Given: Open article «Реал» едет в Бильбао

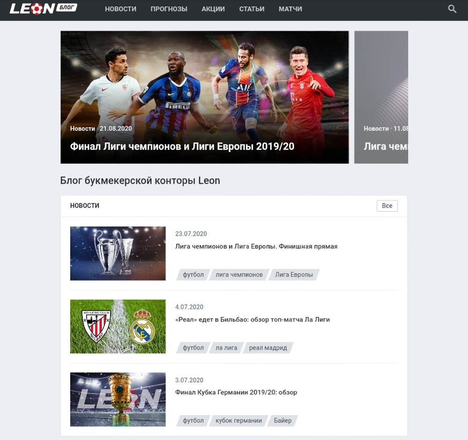Looking at the screenshot, I should pos(253,319).
